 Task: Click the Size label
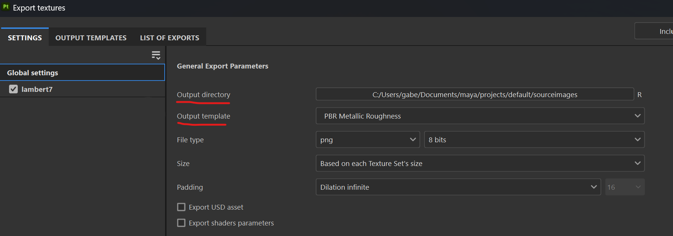click(x=183, y=163)
